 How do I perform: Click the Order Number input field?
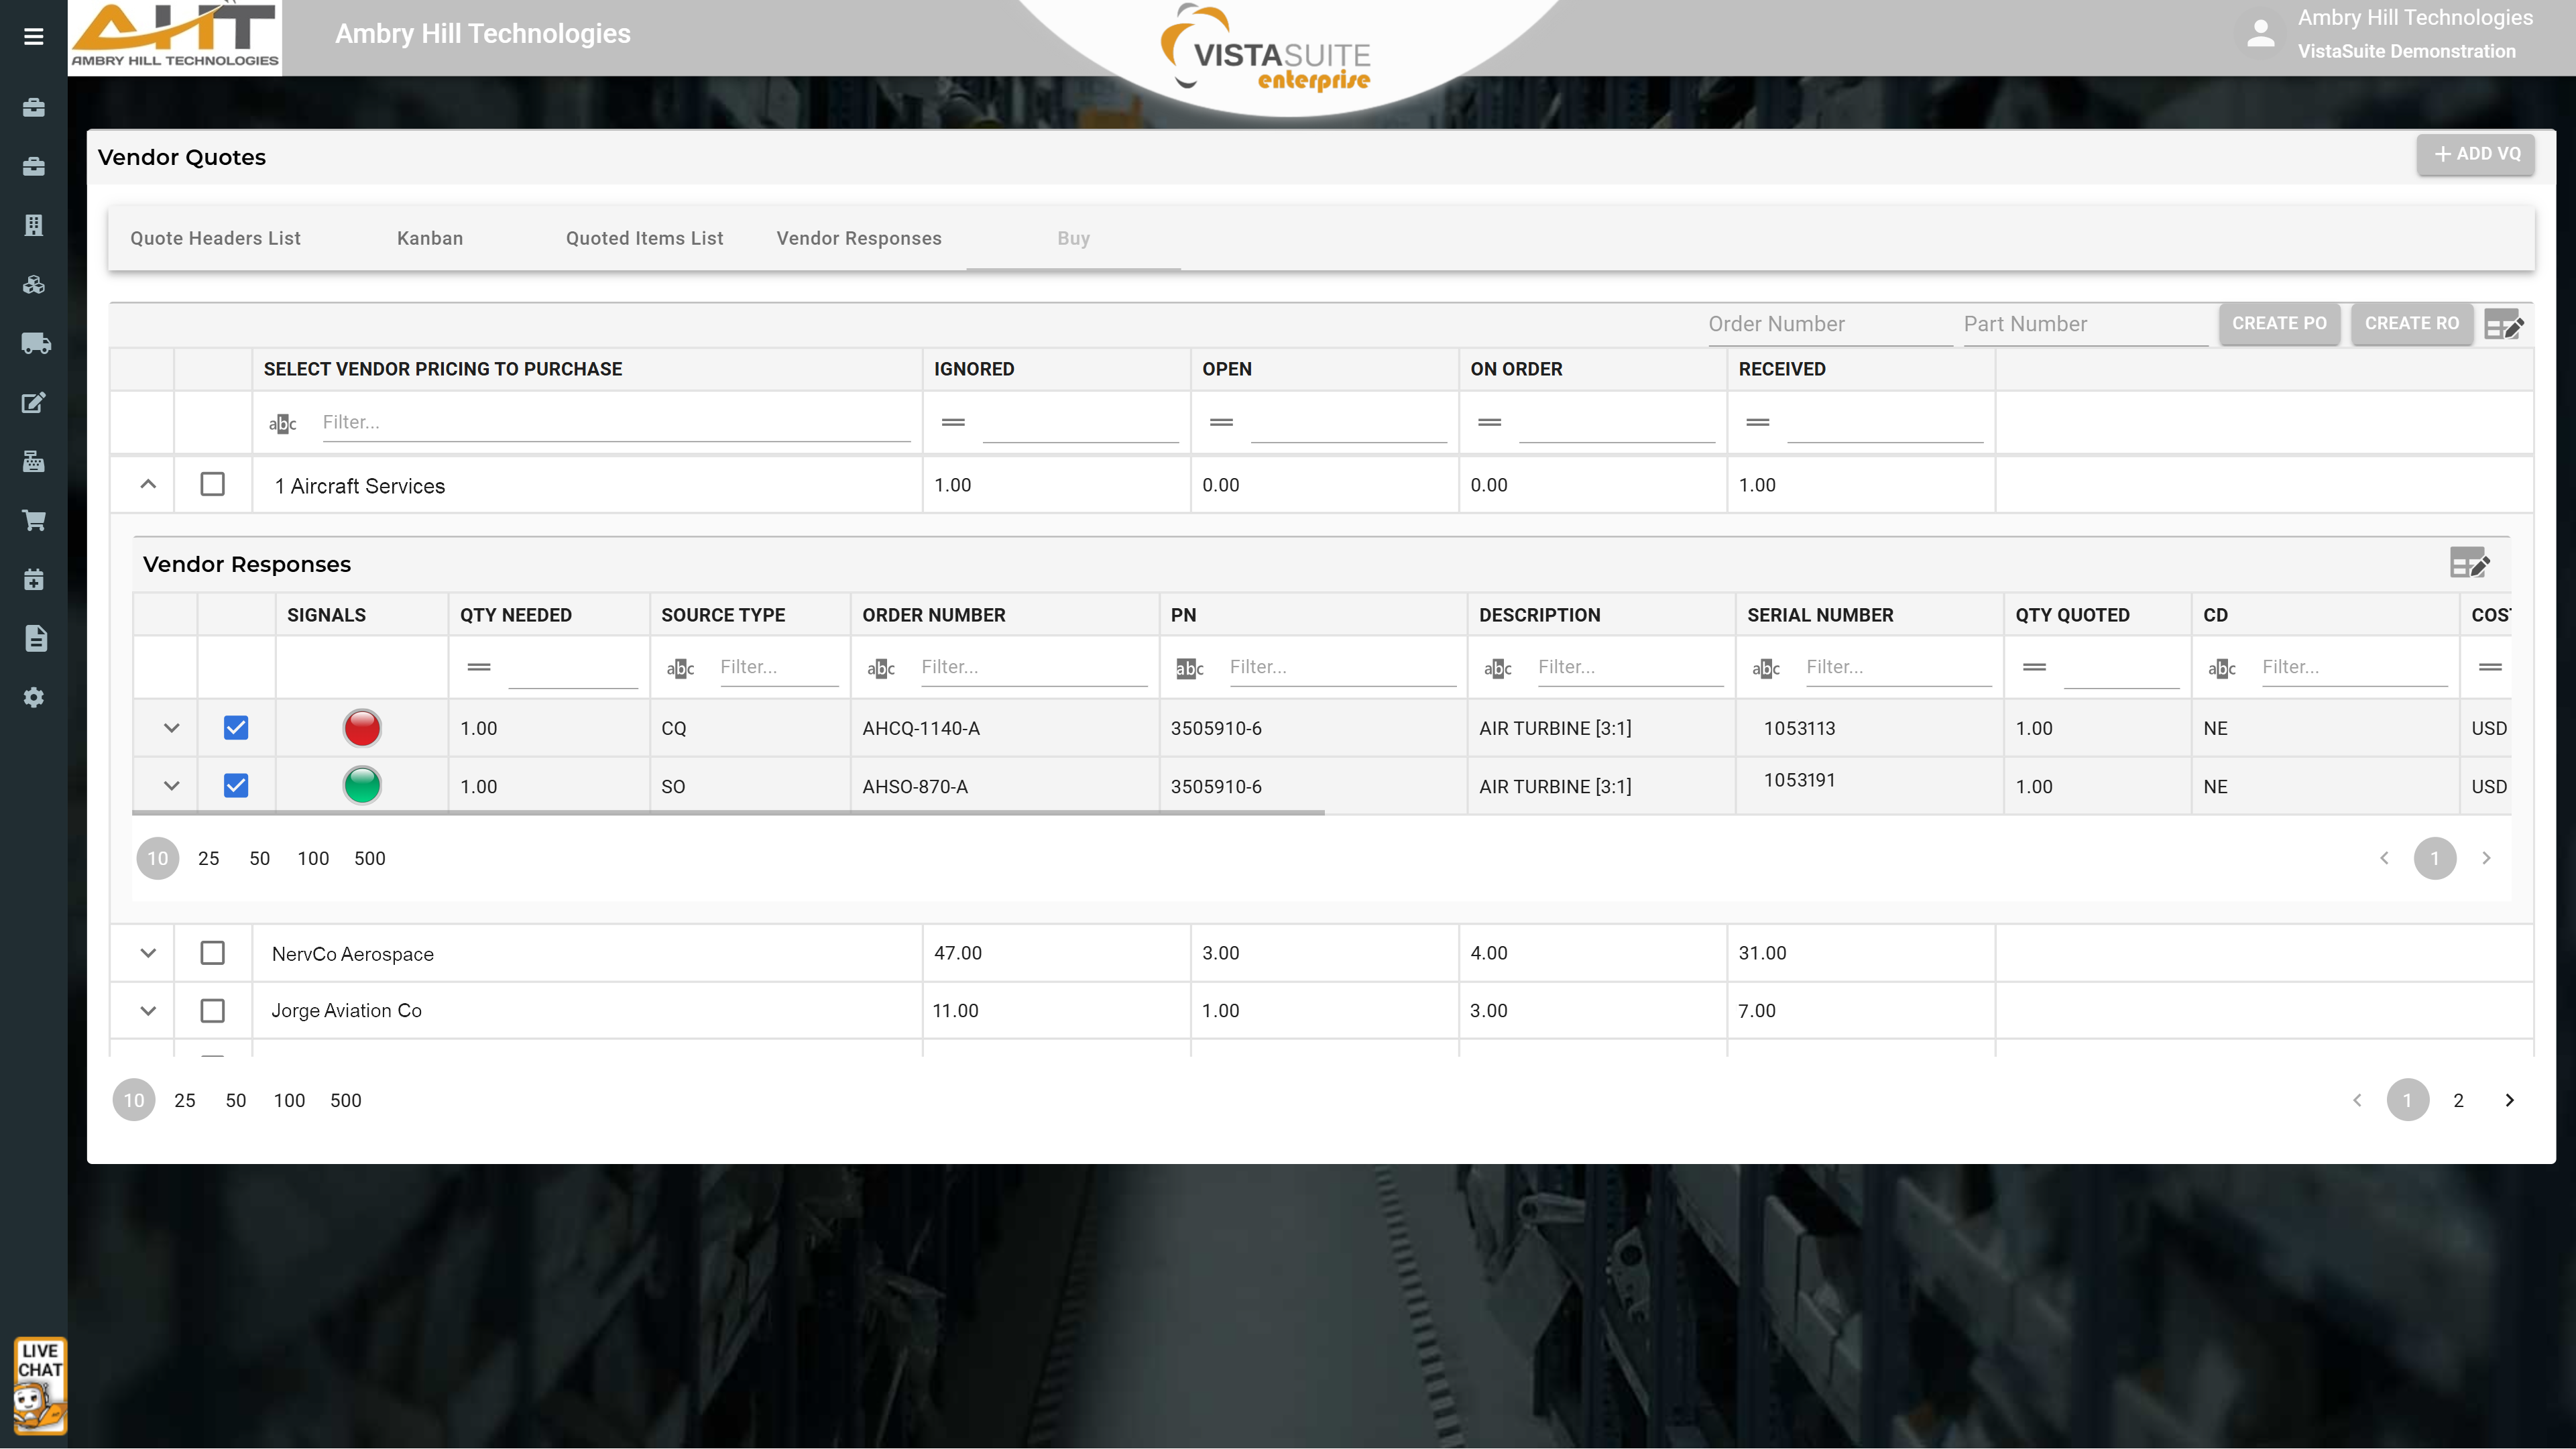click(1829, 324)
